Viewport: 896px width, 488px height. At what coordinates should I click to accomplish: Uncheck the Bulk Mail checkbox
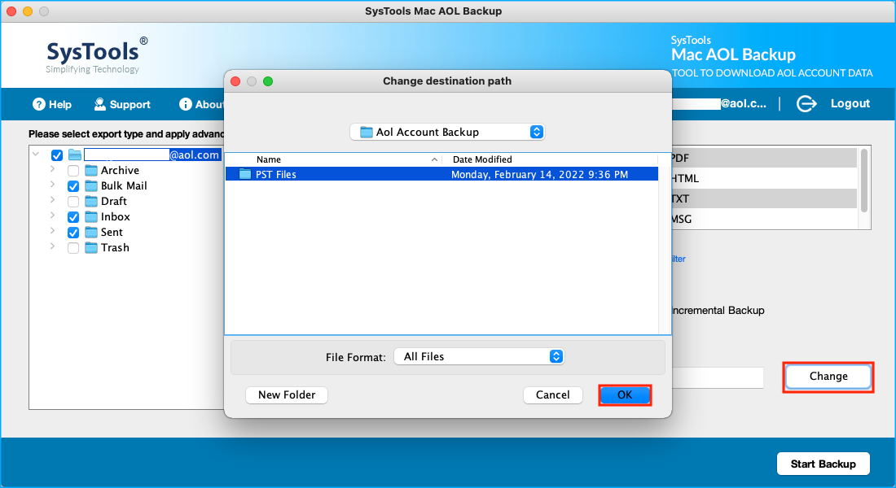tap(73, 186)
